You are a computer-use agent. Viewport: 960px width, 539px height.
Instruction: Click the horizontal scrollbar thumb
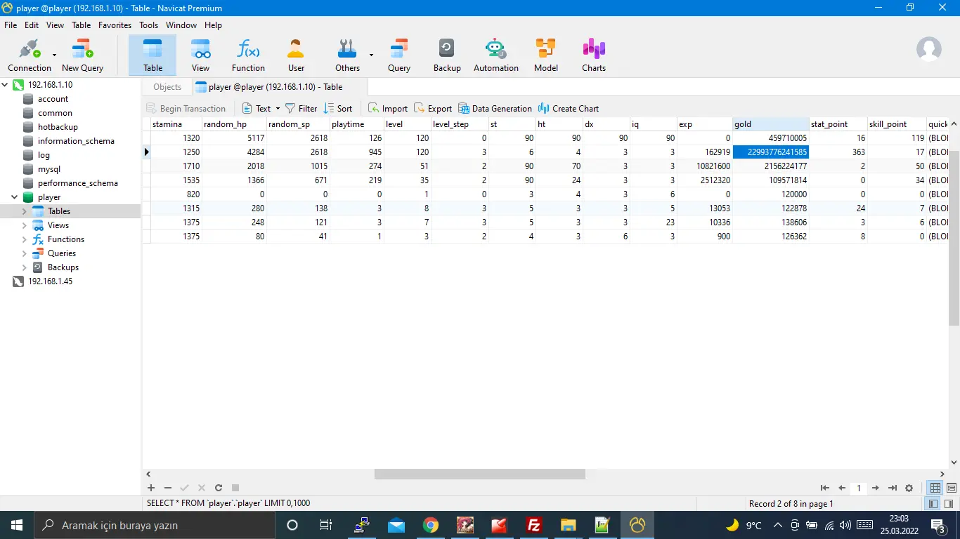click(479, 474)
